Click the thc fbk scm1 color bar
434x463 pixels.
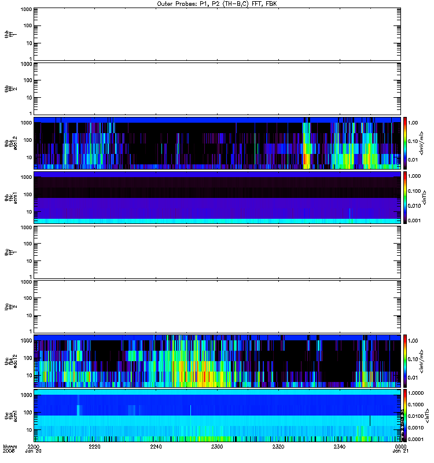tap(405, 416)
